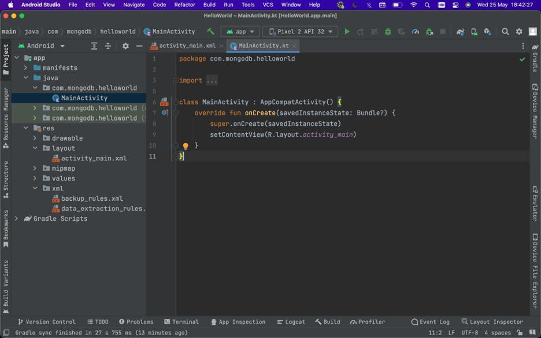Screen dimensions: 541x338
Task: Click the related XML file gutter icon on line 6
Action: [x=164, y=102]
